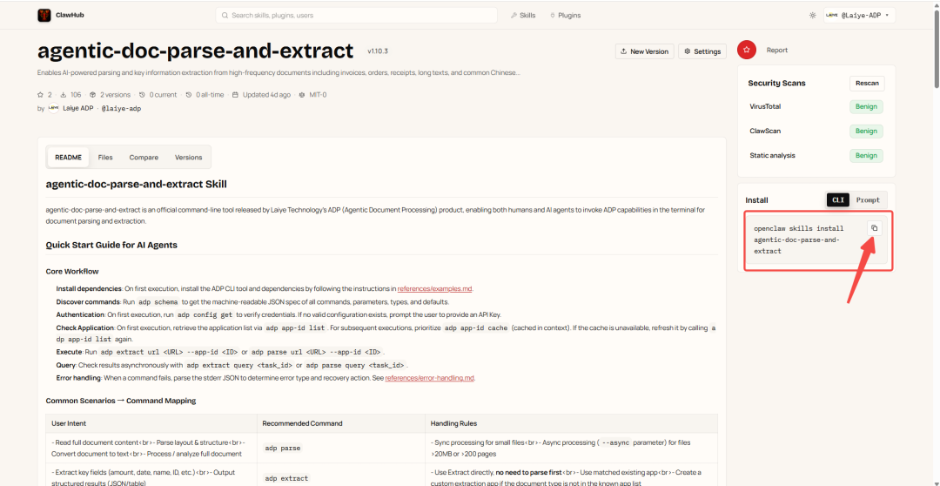Click the adp schema inline code

158,302
